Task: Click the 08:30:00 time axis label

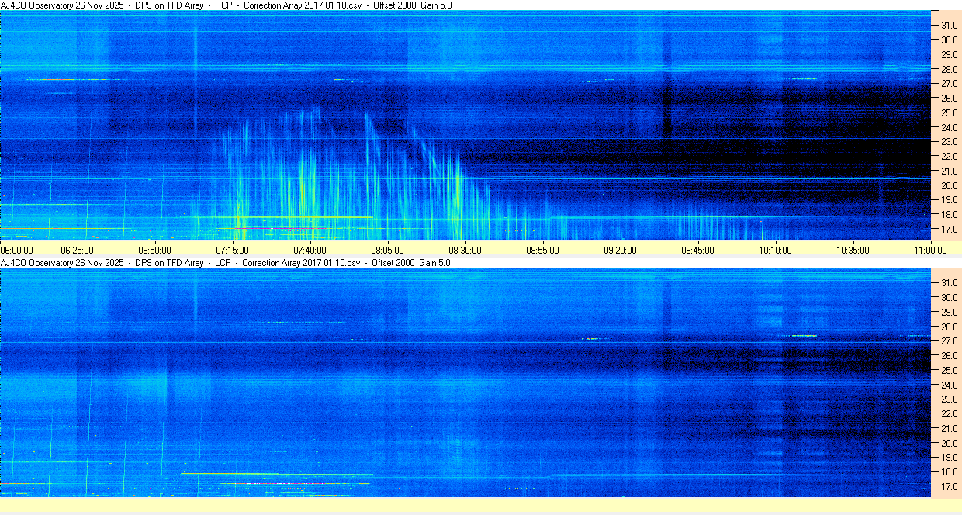Action: coord(465,250)
